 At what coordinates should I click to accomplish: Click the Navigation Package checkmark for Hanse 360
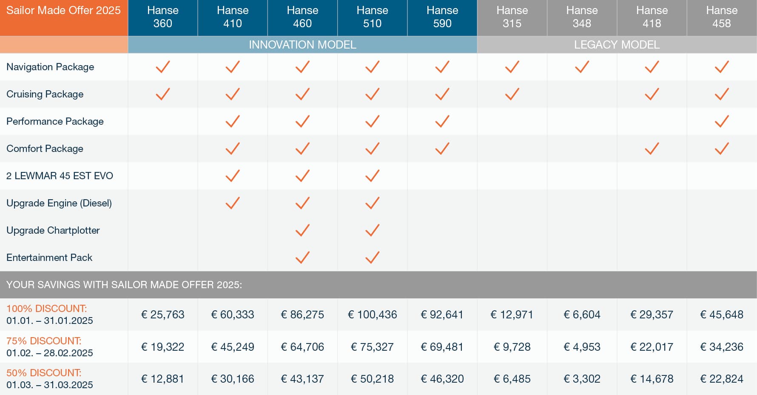[x=162, y=67]
